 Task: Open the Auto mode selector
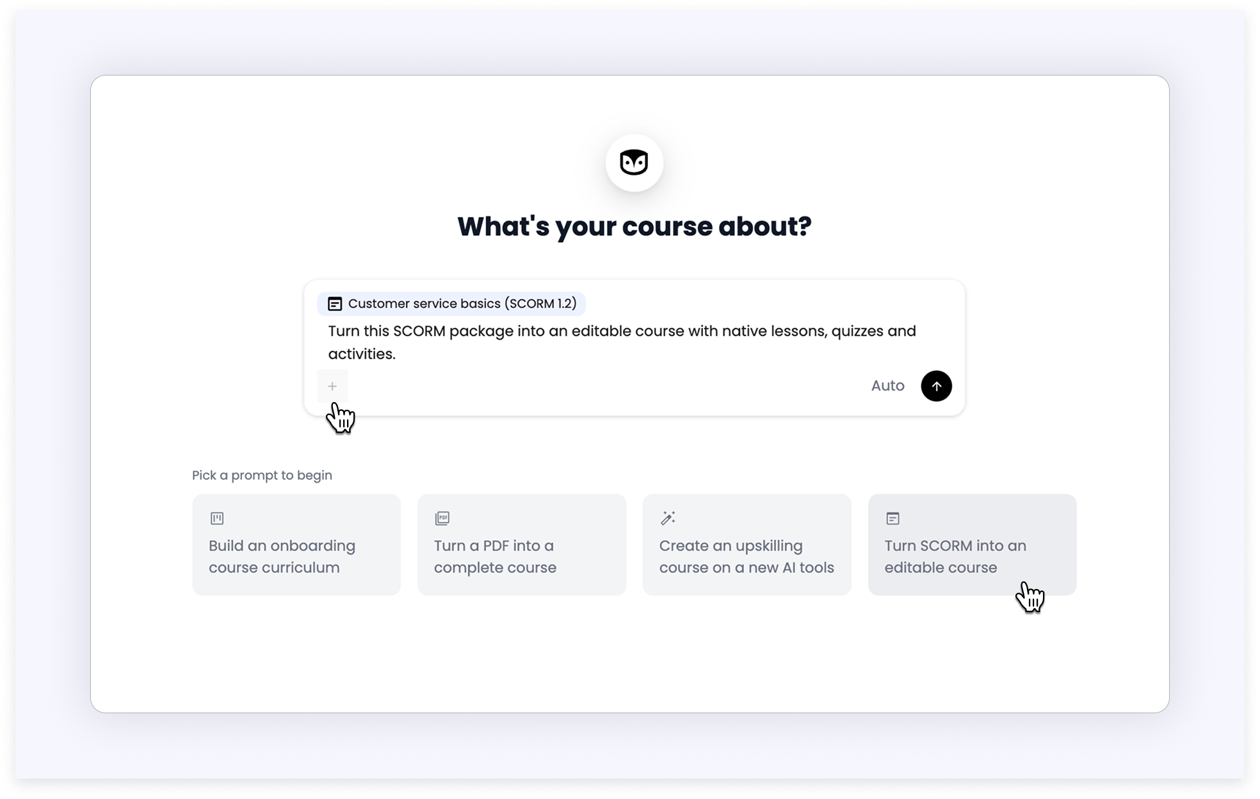[x=887, y=386]
